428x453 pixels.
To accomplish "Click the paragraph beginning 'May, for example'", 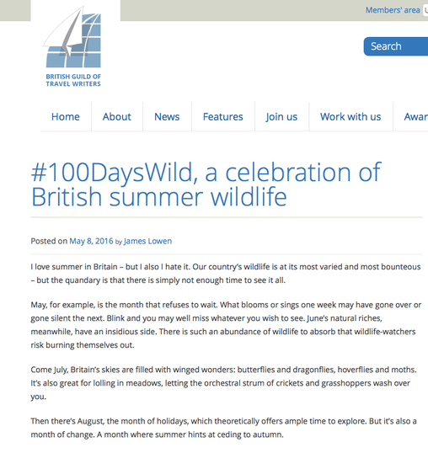I will click(x=226, y=325).
